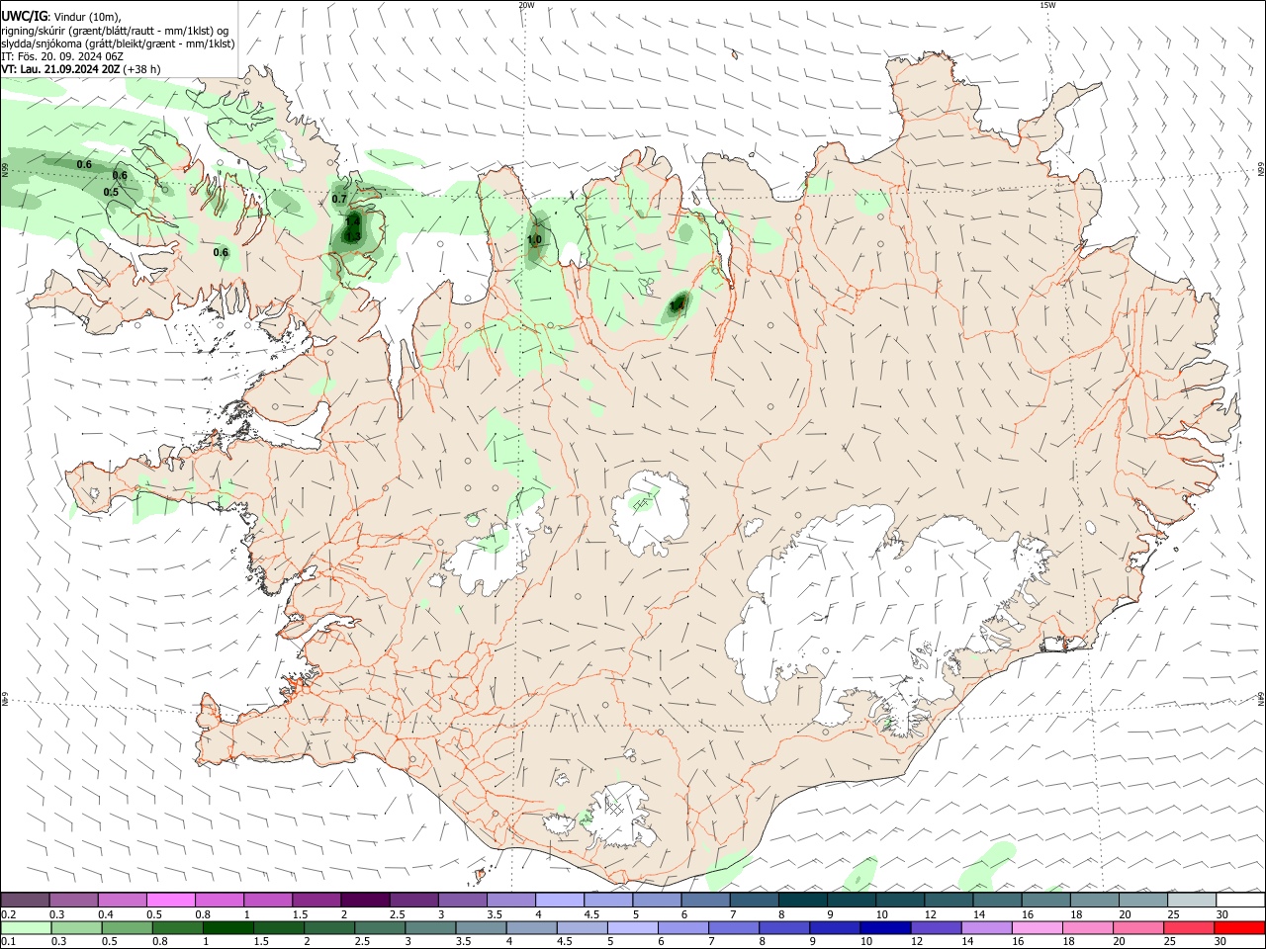
Task: Click the '1.4' precipitation value on the map
Action: pyautogui.click(x=352, y=221)
